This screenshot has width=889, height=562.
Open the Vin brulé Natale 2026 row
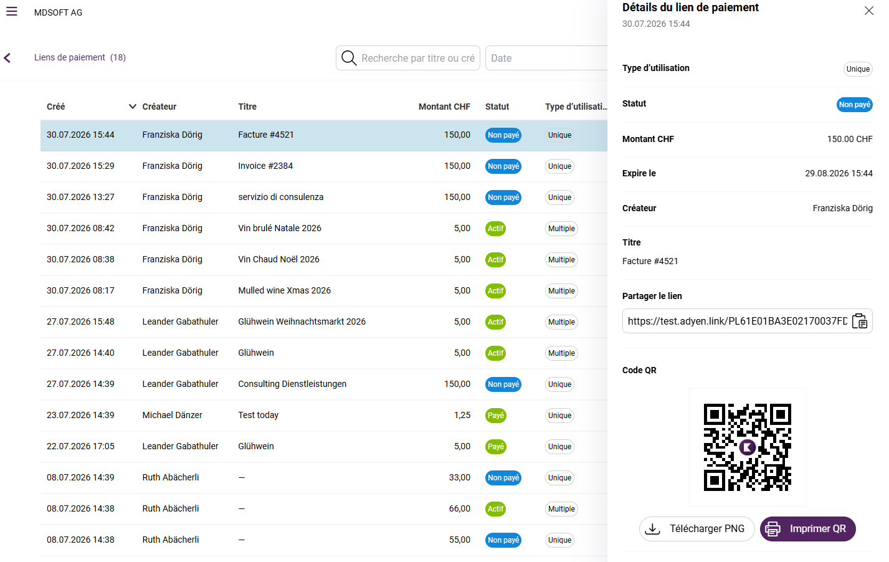[x=324, y=229]
